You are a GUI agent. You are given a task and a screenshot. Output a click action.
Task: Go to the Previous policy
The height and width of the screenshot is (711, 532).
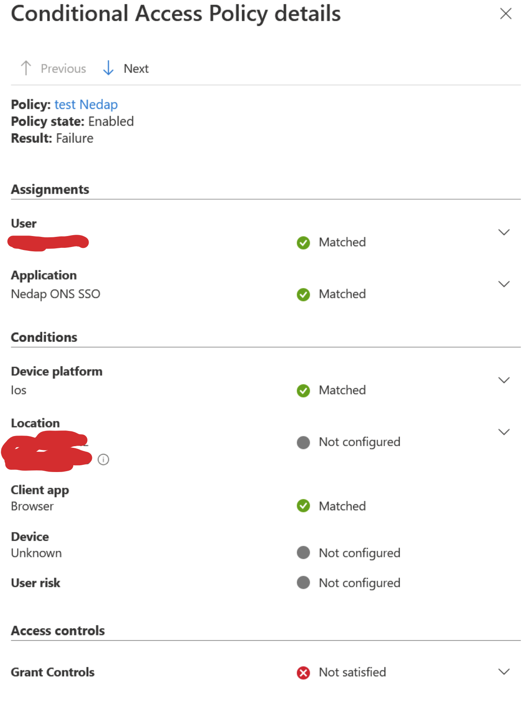(53, 68)
